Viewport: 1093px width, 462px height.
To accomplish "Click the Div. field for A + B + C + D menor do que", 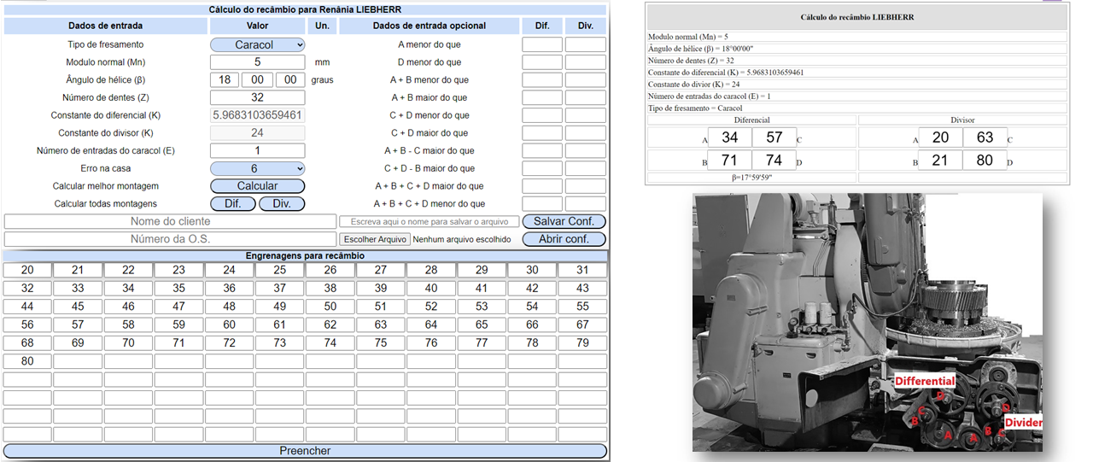I will [x=586, y=204].
